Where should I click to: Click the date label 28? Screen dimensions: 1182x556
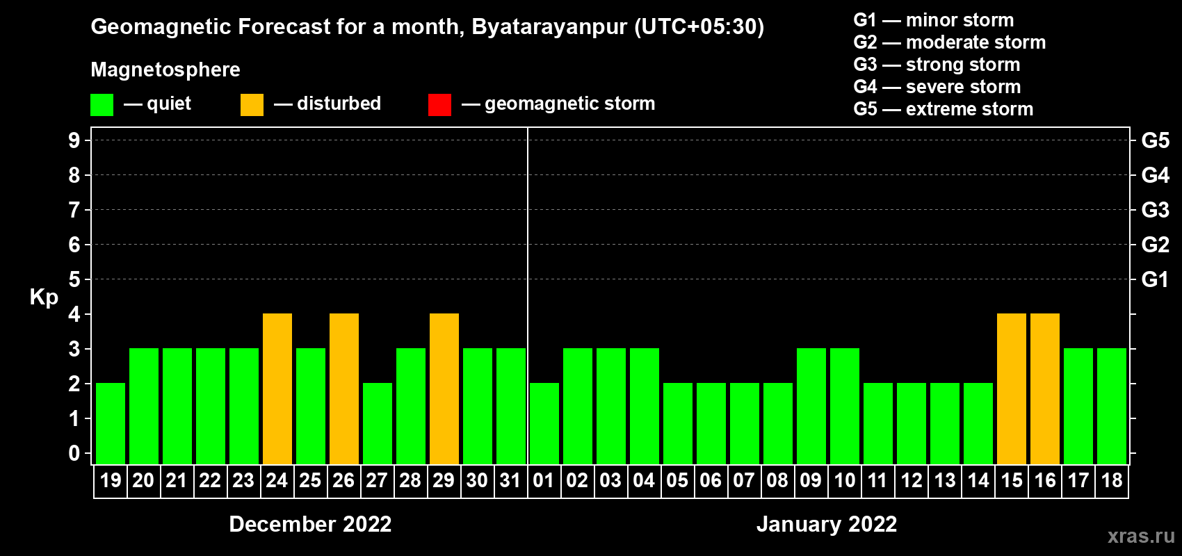coord(410,480)
